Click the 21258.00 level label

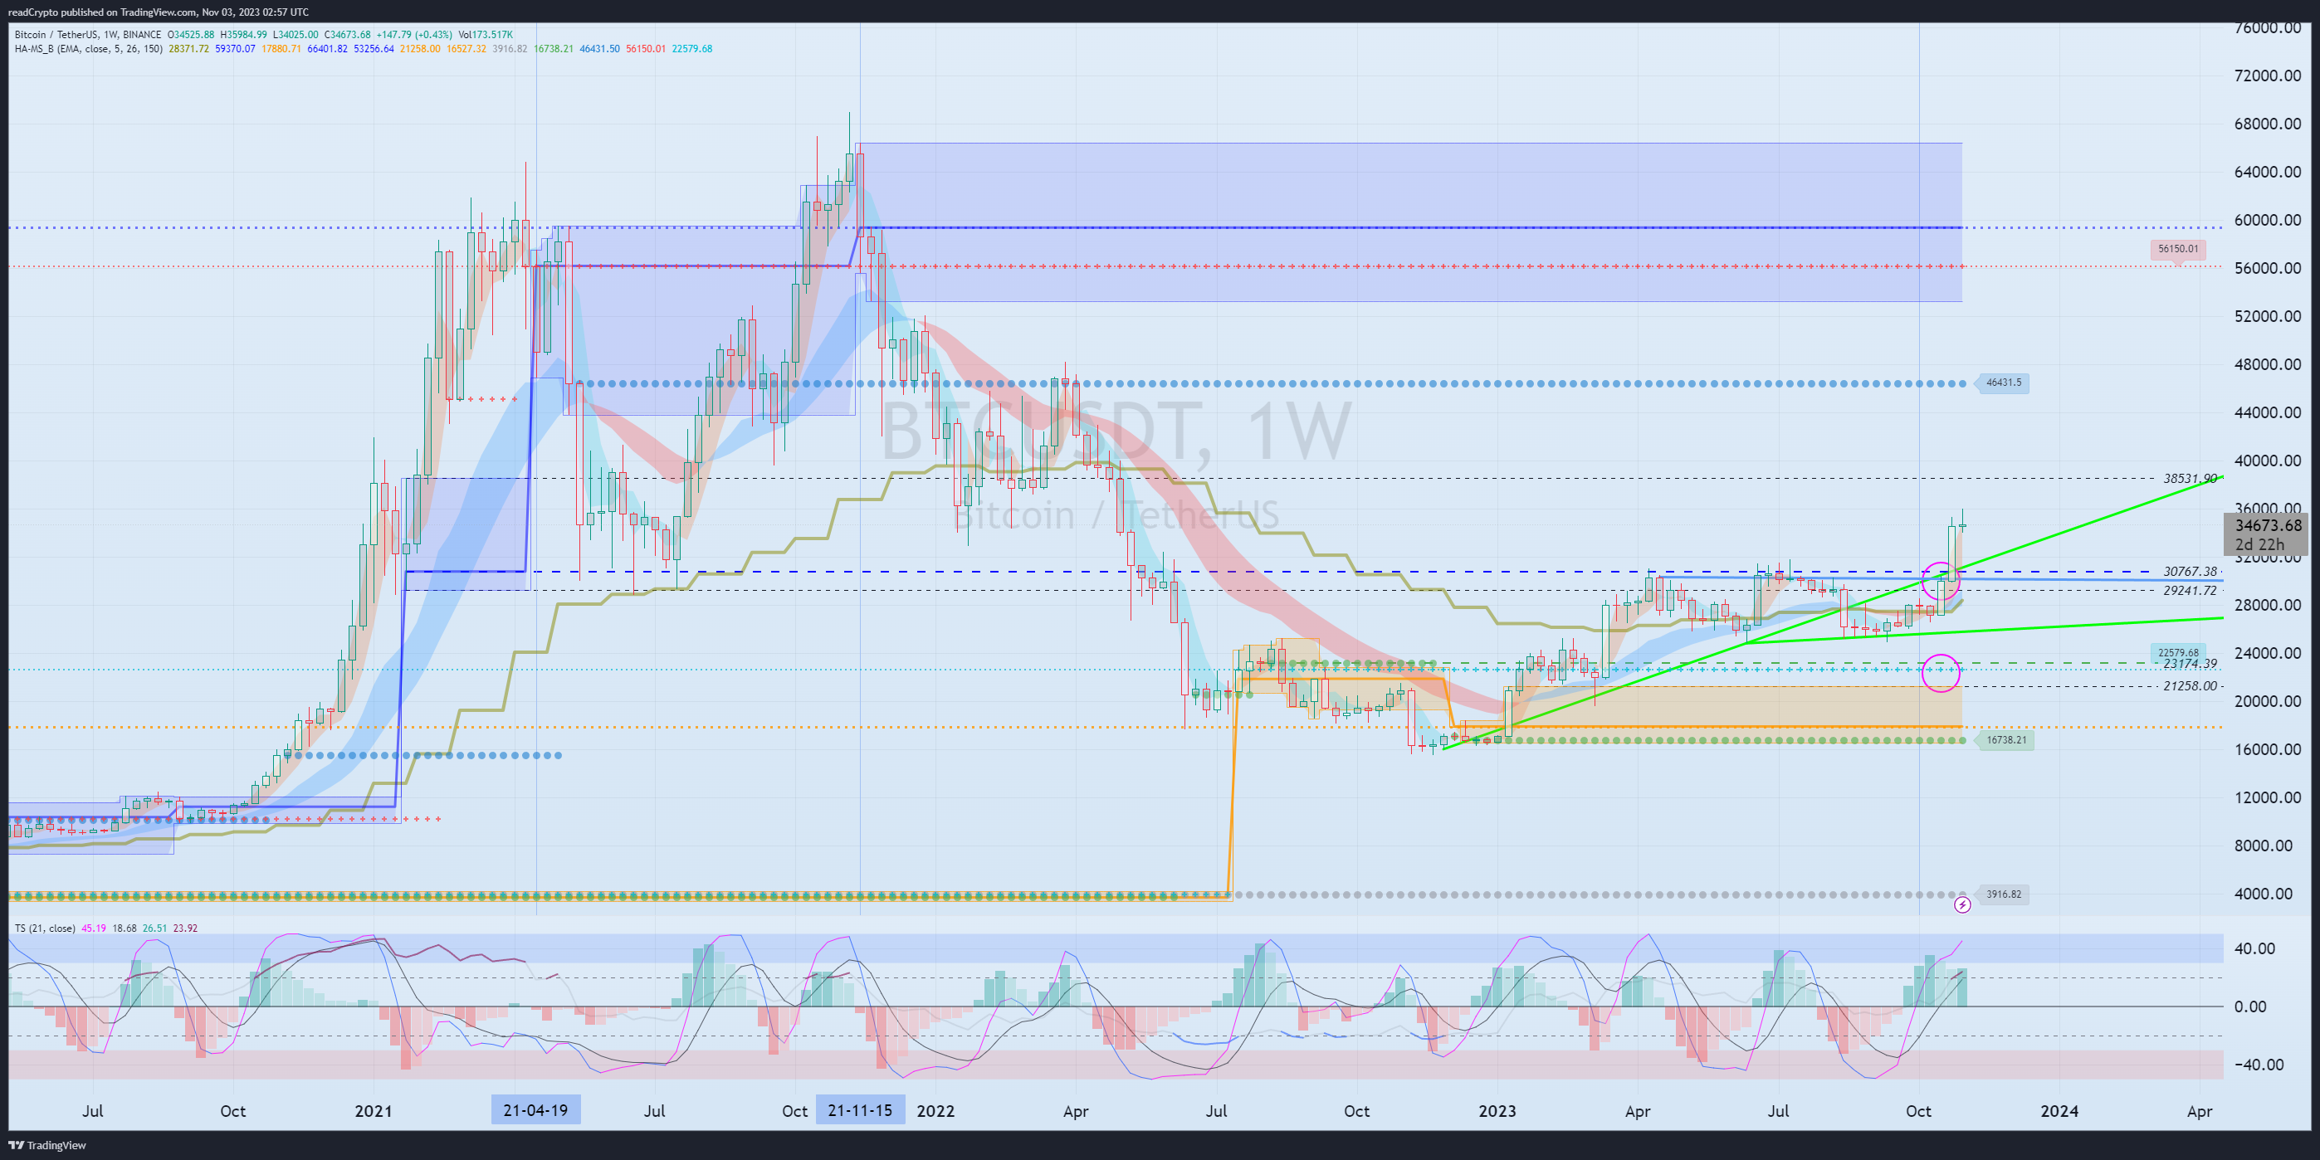pyautogui.click(x=2190, y=686)
